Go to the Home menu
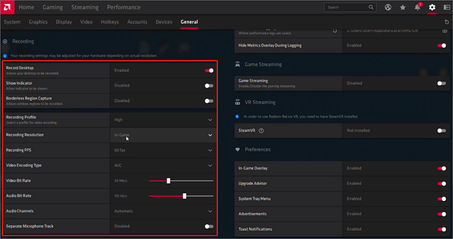The image size is (453, 239). pyautogui.click(x=27, y=7)
